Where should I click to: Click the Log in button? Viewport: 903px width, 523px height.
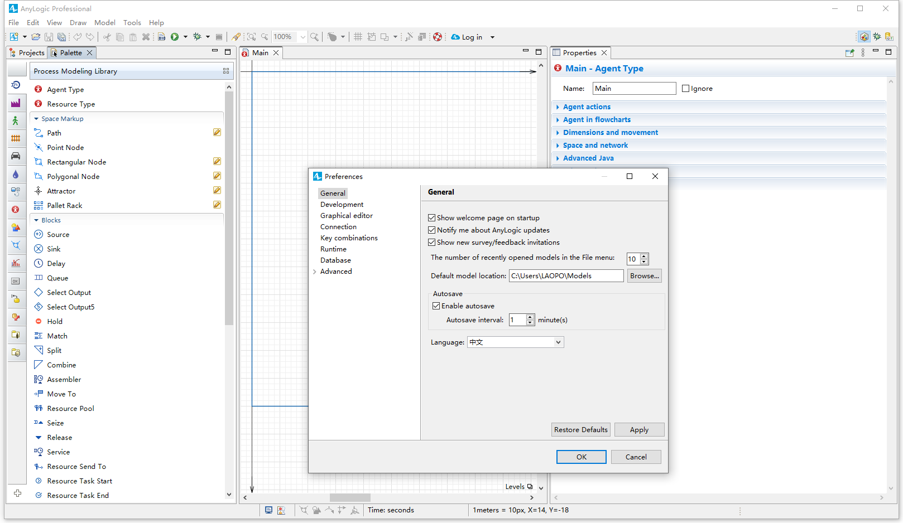tap(467, 37)
